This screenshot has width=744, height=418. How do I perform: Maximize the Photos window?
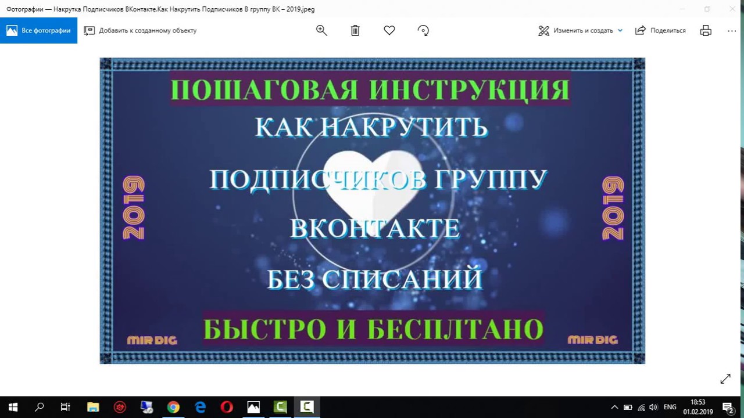tap(707, 9)
